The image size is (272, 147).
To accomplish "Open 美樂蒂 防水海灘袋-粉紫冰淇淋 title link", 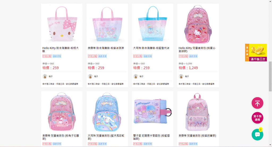I will (x=106, y=48).
